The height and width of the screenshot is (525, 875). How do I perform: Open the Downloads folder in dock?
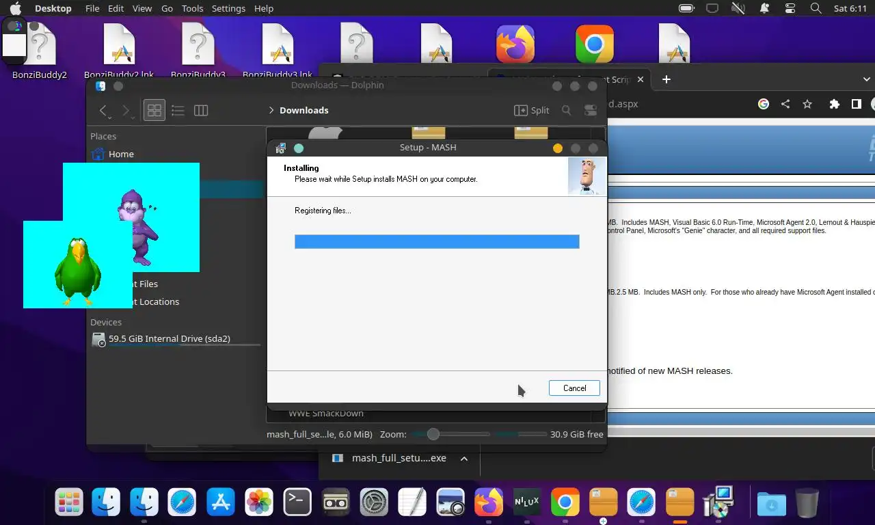(x=771, y=503)
